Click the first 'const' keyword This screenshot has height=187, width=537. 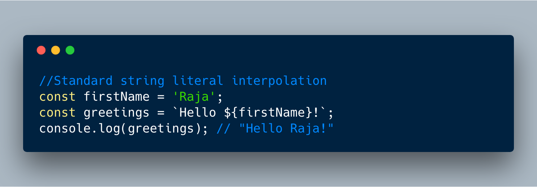57,96
